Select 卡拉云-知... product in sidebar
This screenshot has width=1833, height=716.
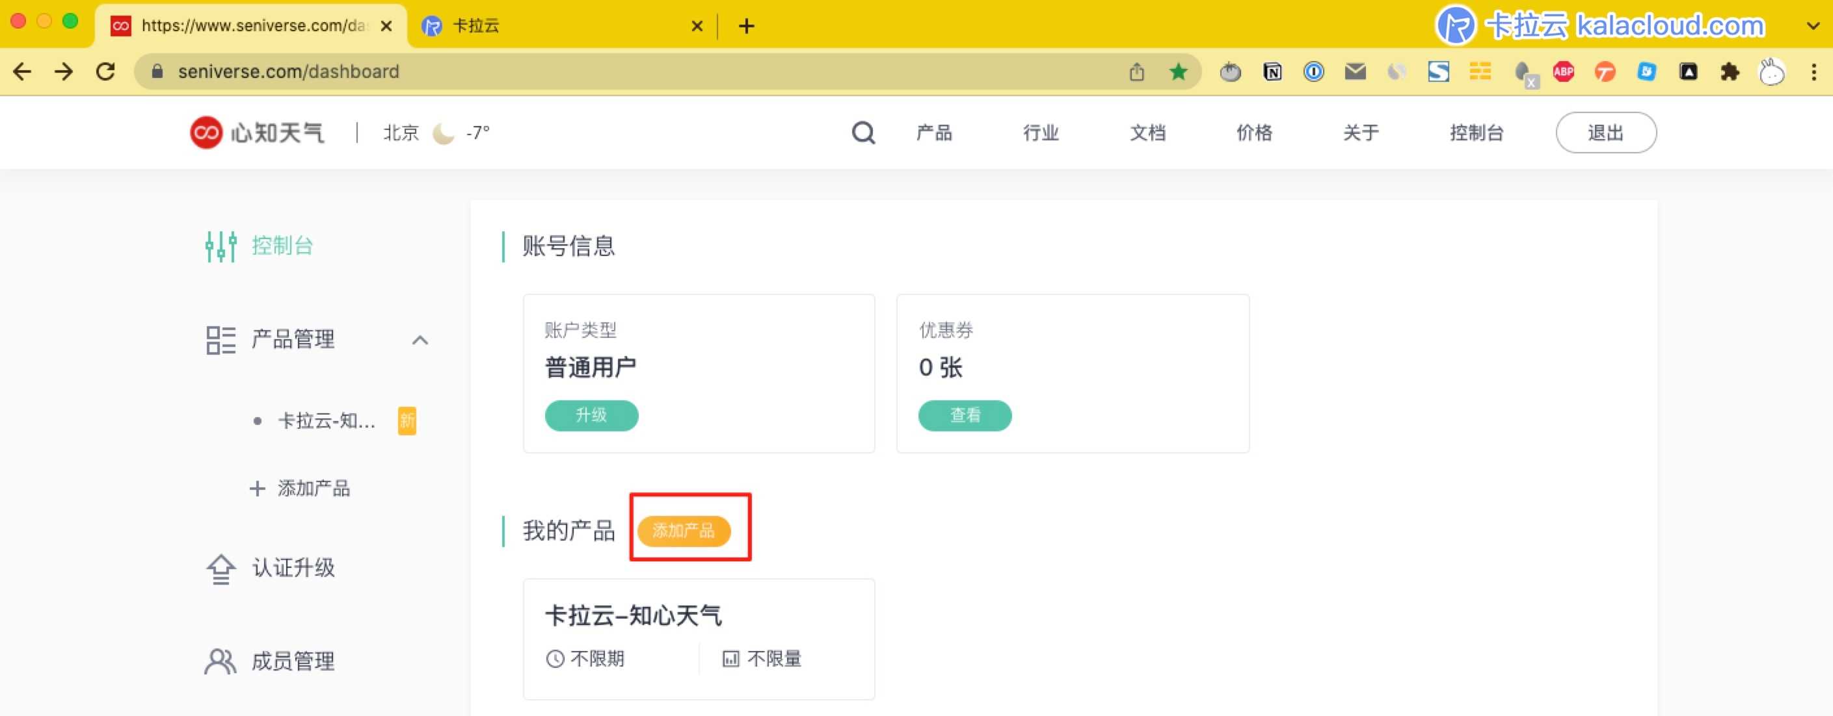click(326, 421)
